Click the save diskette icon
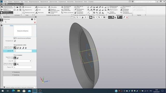 pyautogui.click(x=20, y=7)
